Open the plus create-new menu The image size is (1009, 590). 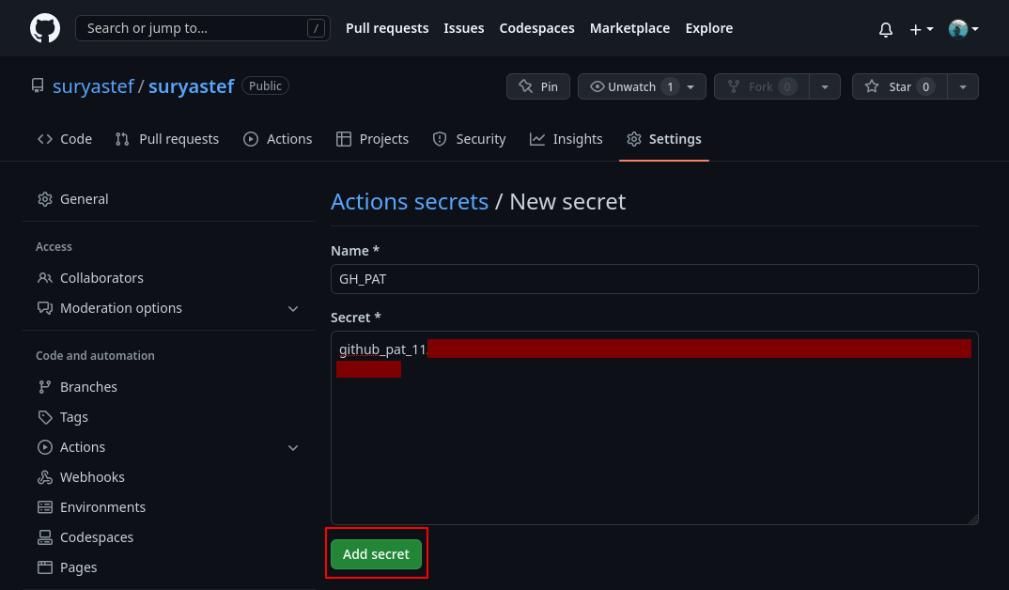(x=922, y=29)
